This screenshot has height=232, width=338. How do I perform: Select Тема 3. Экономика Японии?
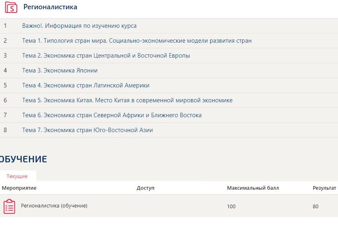pos(60,70)
